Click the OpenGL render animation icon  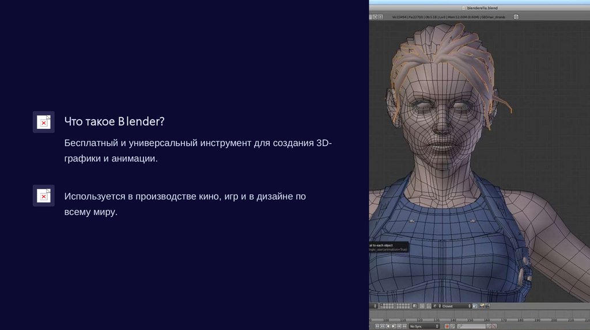click(487, 306)
